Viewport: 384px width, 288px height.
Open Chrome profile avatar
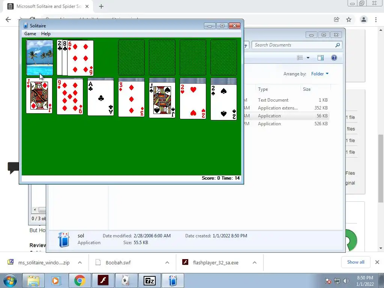click(x=364, y=19)
